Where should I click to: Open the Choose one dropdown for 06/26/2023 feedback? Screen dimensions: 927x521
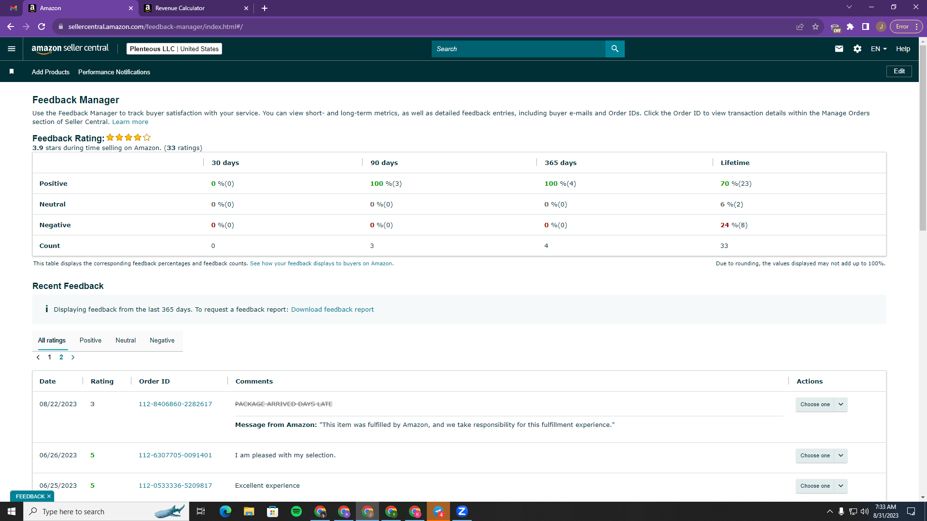coord(821,455)
